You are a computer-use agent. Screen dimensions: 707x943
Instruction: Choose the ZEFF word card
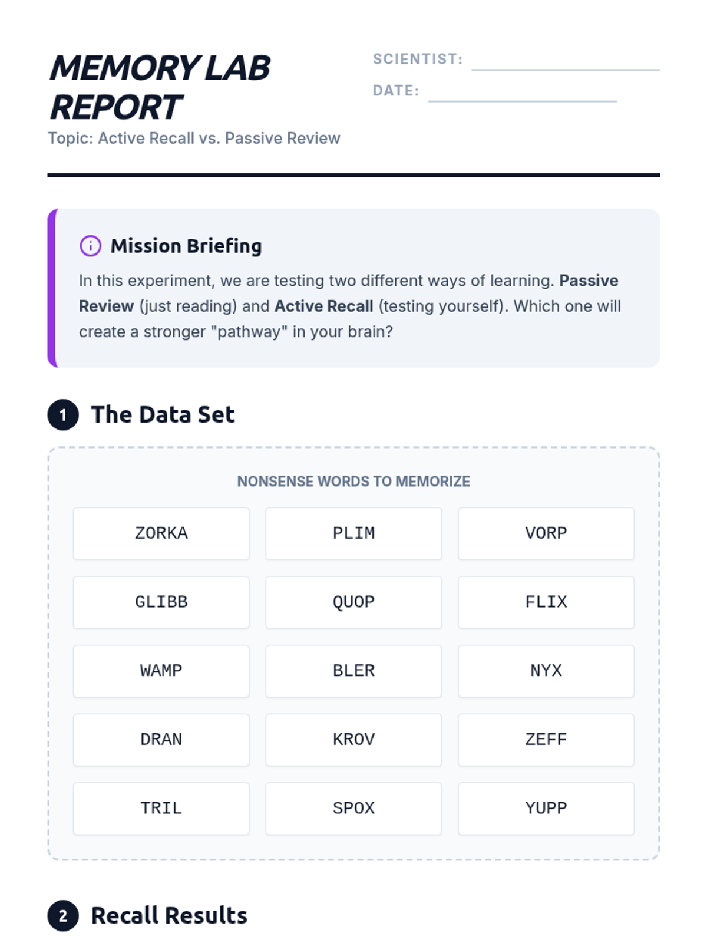546,740
